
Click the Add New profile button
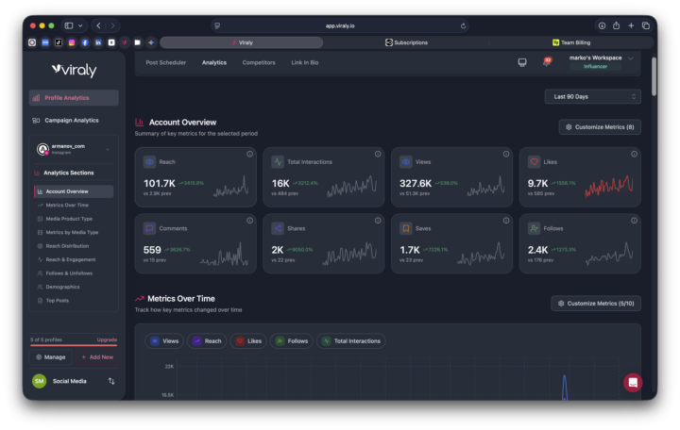coord(97,357)
